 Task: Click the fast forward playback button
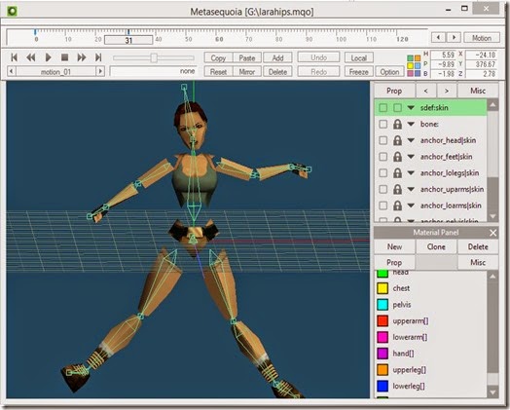82,57
